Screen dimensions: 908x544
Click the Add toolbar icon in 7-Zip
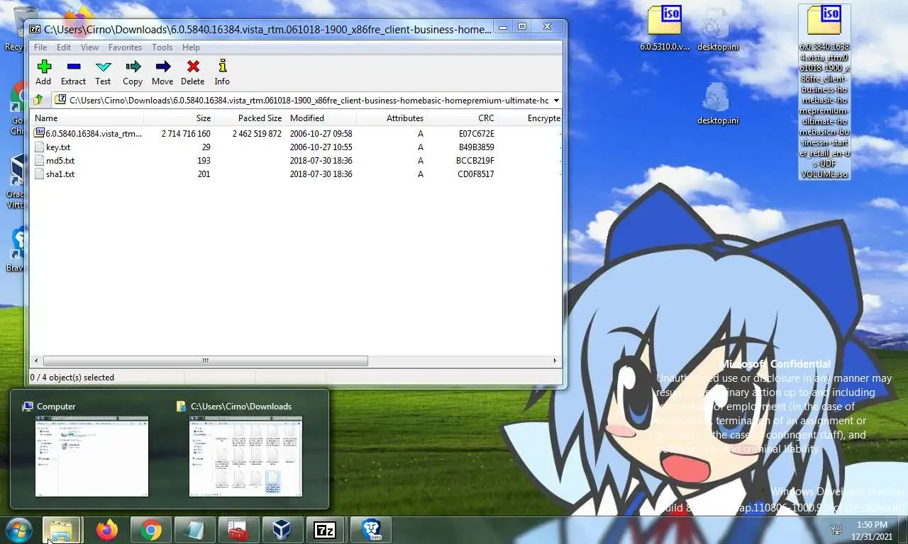point(43,72)
